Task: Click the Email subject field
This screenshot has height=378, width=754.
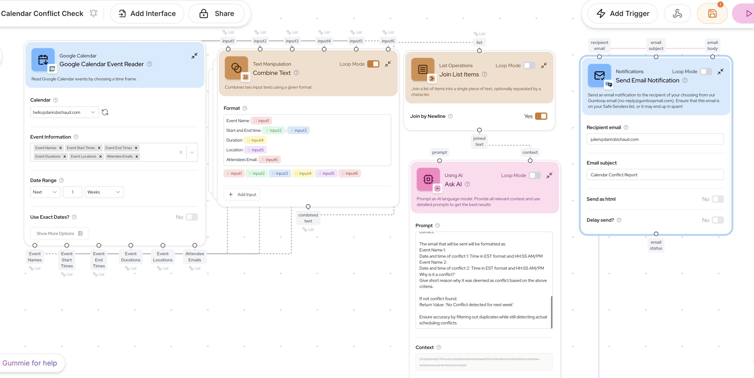Action: tap(655, 175)
